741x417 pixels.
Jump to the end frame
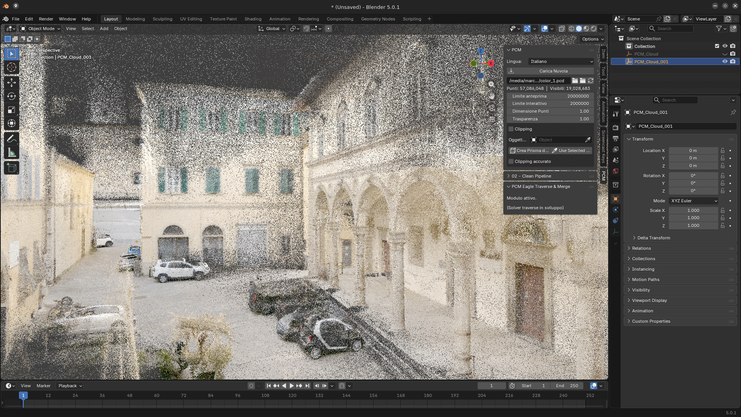pos(307,386)
